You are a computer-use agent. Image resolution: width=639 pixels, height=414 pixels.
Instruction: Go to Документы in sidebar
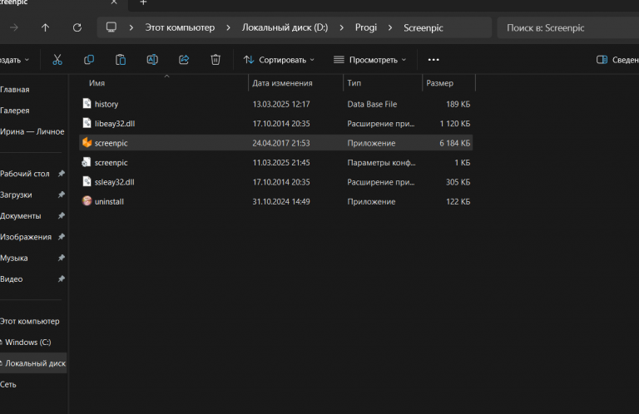20,216
